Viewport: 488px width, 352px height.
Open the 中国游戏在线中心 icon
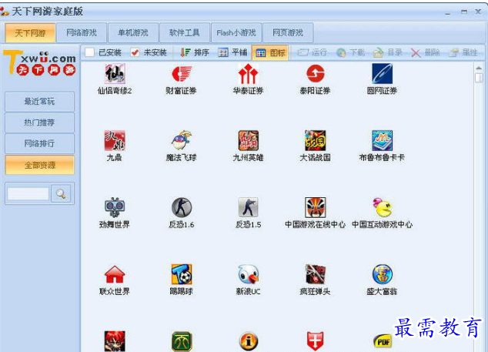[x=316, y=207]
